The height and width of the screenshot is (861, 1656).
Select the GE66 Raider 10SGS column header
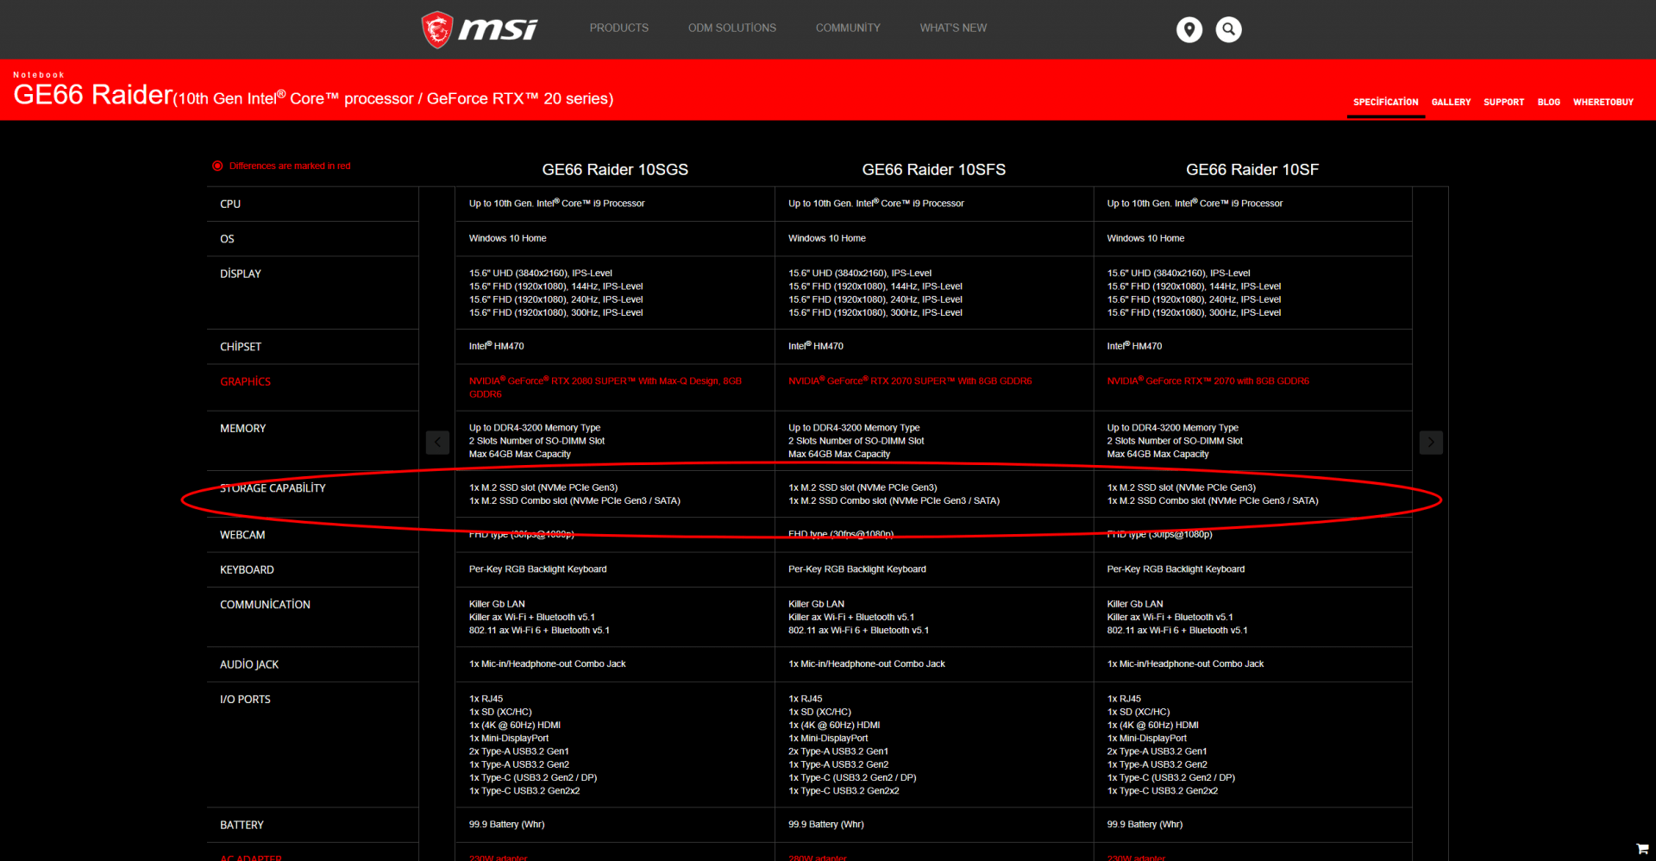click(x=615, y=170)
